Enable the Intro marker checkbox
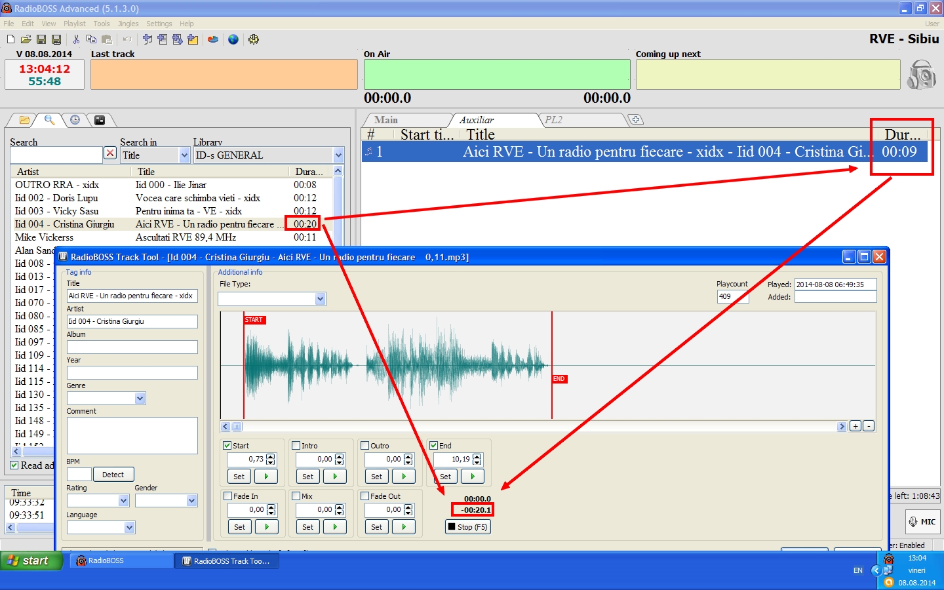This screenshot has width=944, height=590. click(x=296, y=446)
